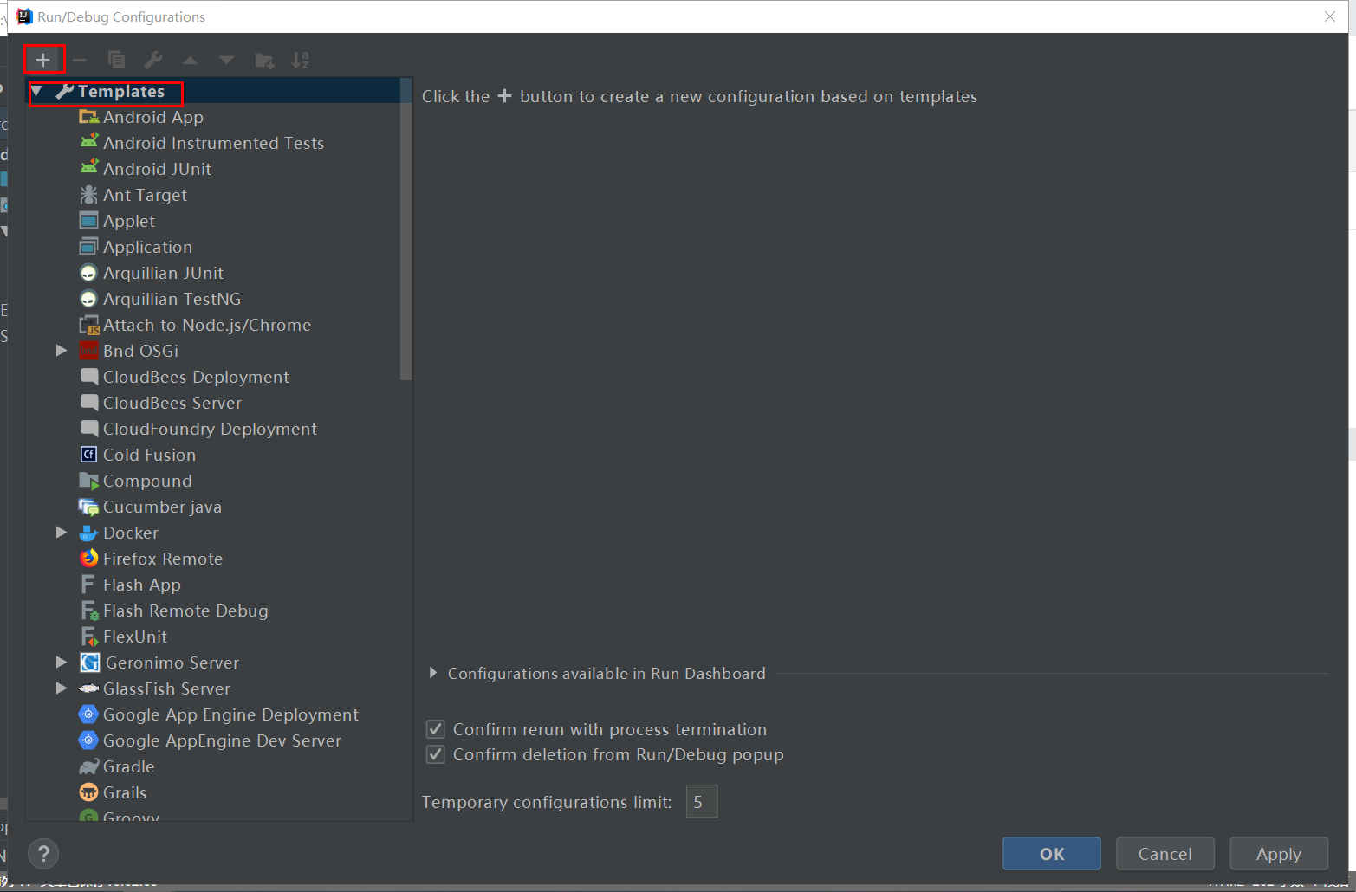The image size is (1356, 892).
Task: Select CloudBees Deployment template
Action: [196, 377]
